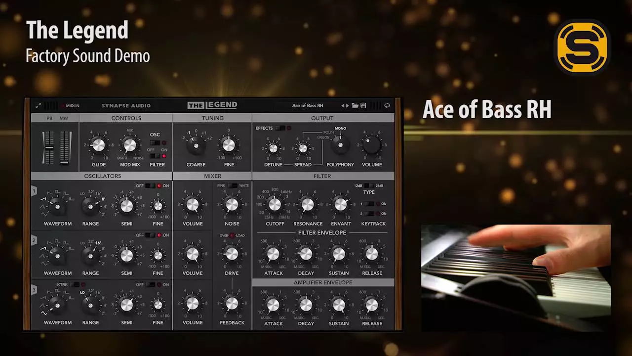Image resolution: width=632 pixels, height=356 pixels.
Task: Click the FEEDBACK knob
Action: click(232, 304)
